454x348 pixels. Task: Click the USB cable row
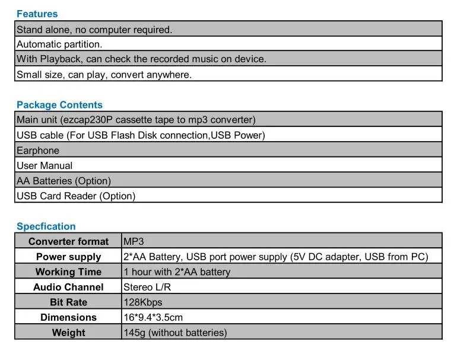tap(228, 135)
